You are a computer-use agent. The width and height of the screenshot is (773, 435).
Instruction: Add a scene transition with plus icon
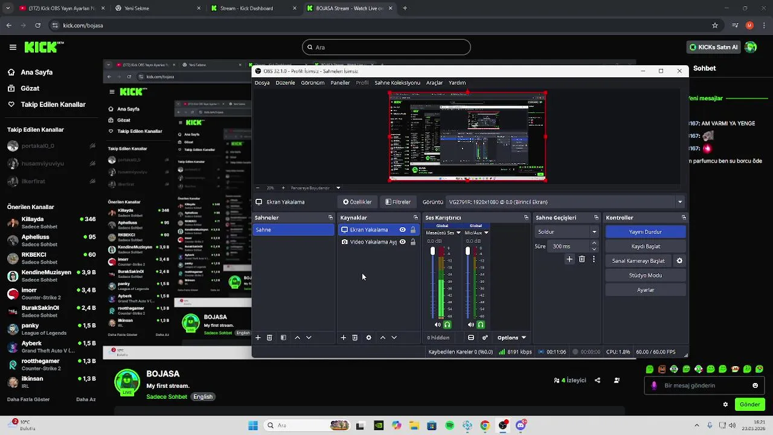pos(569,259)
